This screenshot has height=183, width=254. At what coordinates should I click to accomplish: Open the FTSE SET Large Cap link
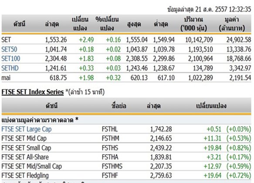[27, 129]
